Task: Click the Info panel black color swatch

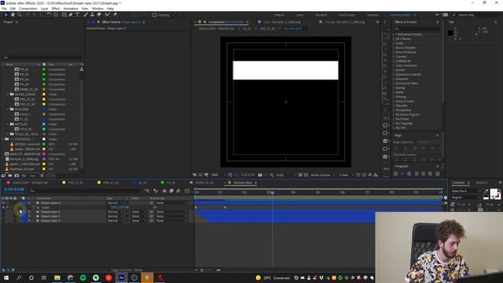Action: [x=450, y=33]
